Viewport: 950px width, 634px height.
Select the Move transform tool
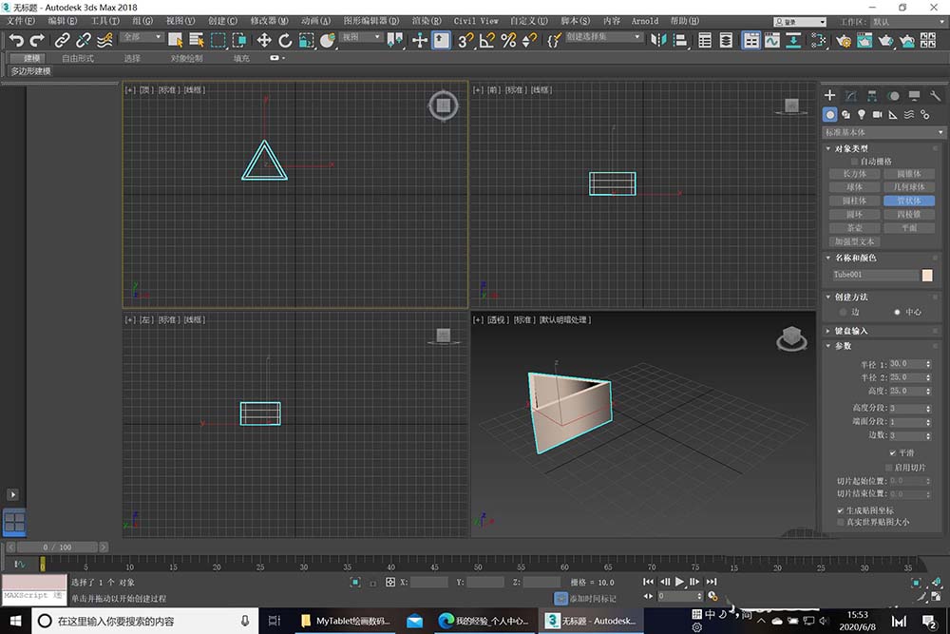tap(264, 40)
